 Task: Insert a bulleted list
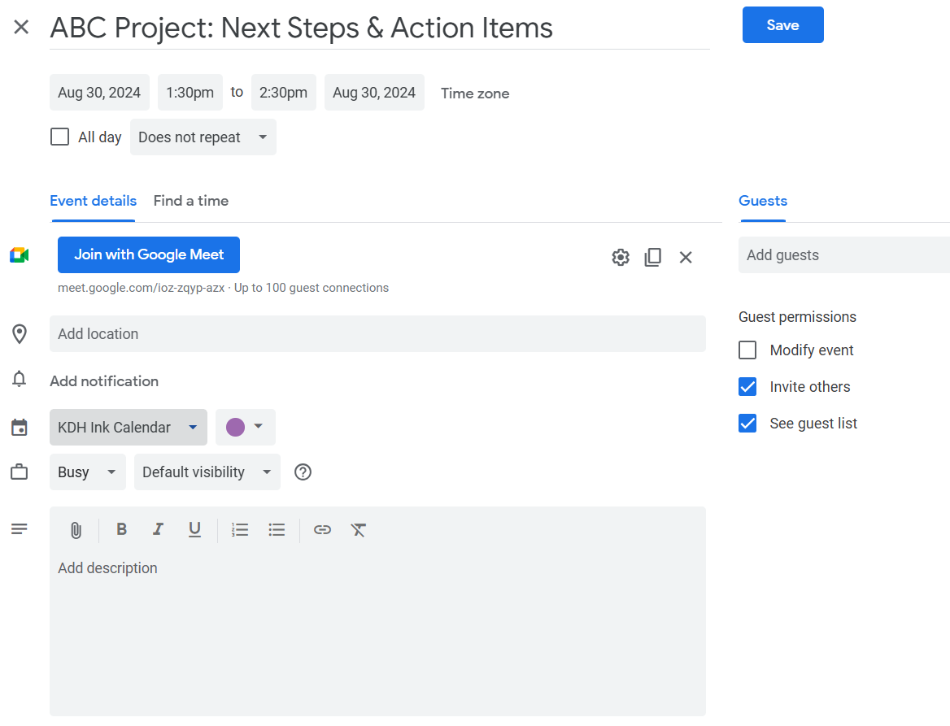point(277,530)
